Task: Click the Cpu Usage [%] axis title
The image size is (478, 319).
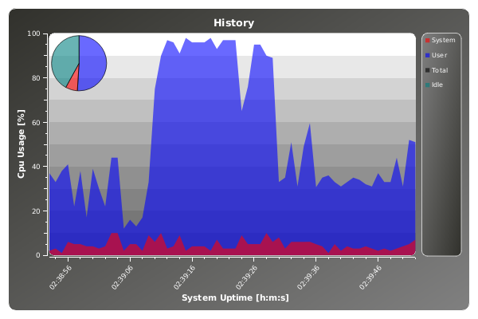Action: pos(22,144)
